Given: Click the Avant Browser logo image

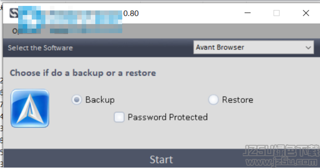Looking at the screenshot, I should point(30,109).
